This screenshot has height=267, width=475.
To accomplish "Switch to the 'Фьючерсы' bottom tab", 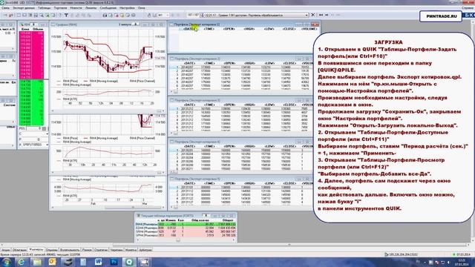I will pyautogui.click(x=36, y=250).
